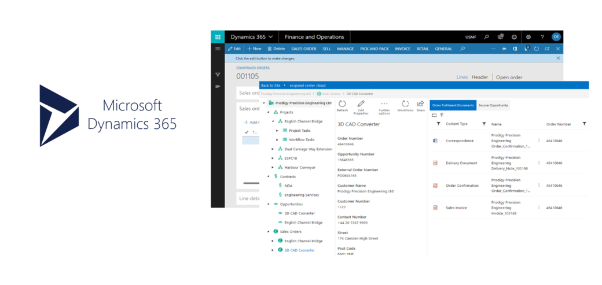Click the Office icon in the action bar

(515, 49)
